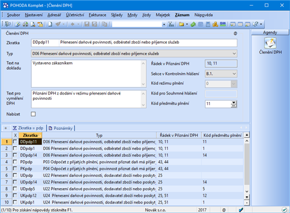Image resolution: width=290 pixels, height=213 pixels.
Task: Check the X box for row DDpdp11
Action: click(15, 142)
